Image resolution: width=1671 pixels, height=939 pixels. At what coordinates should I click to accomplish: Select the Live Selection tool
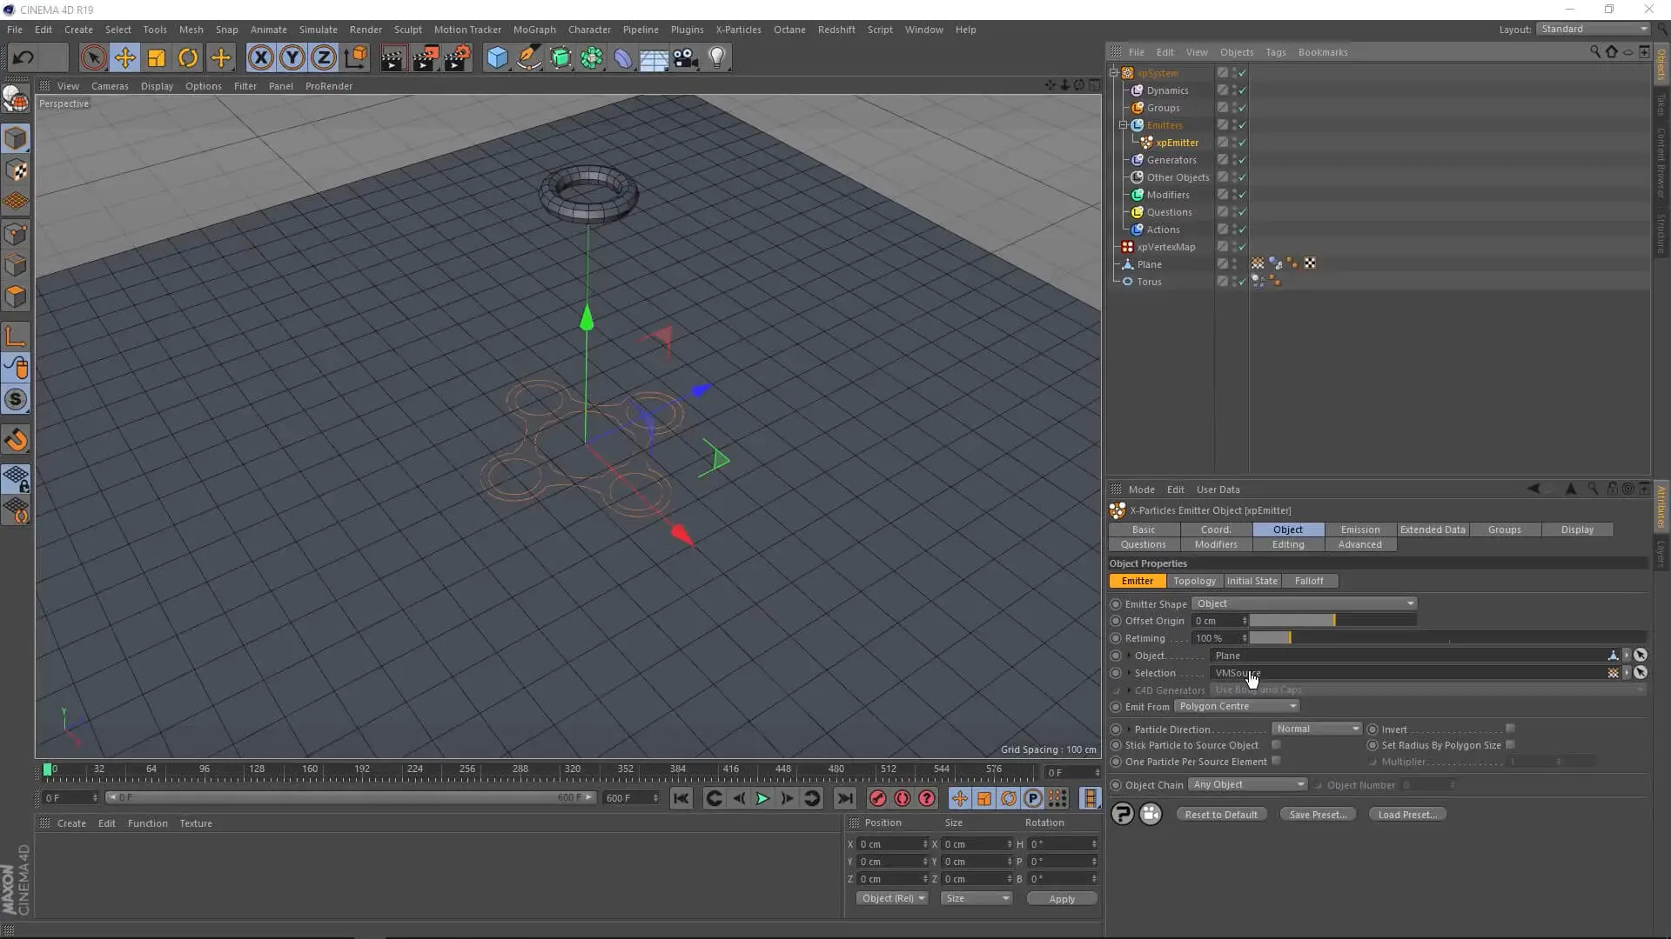click(x=93, y=58)
